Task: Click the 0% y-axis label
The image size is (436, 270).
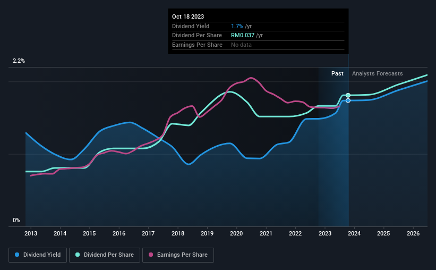Action: pyautogui.click(x=16, y=221)
